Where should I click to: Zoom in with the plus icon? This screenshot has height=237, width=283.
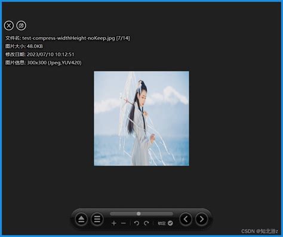114,223
